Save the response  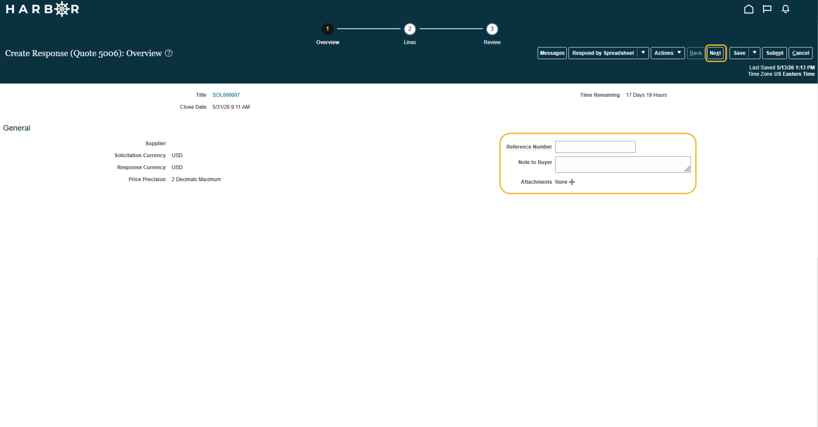click(739, 53)
